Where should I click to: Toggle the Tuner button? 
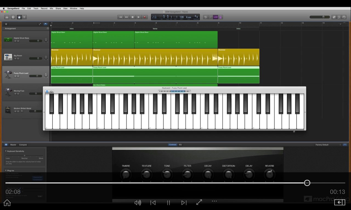[211, 17]
